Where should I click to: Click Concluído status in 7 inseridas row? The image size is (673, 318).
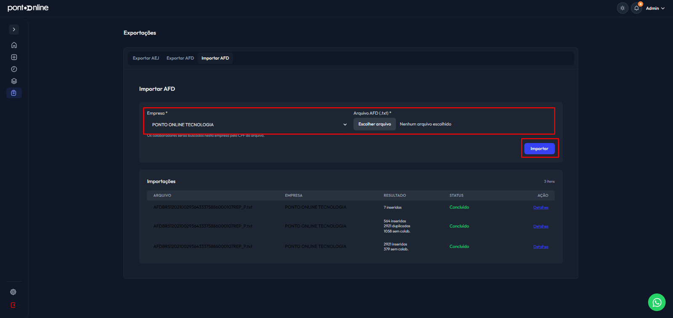click(459, 207)
